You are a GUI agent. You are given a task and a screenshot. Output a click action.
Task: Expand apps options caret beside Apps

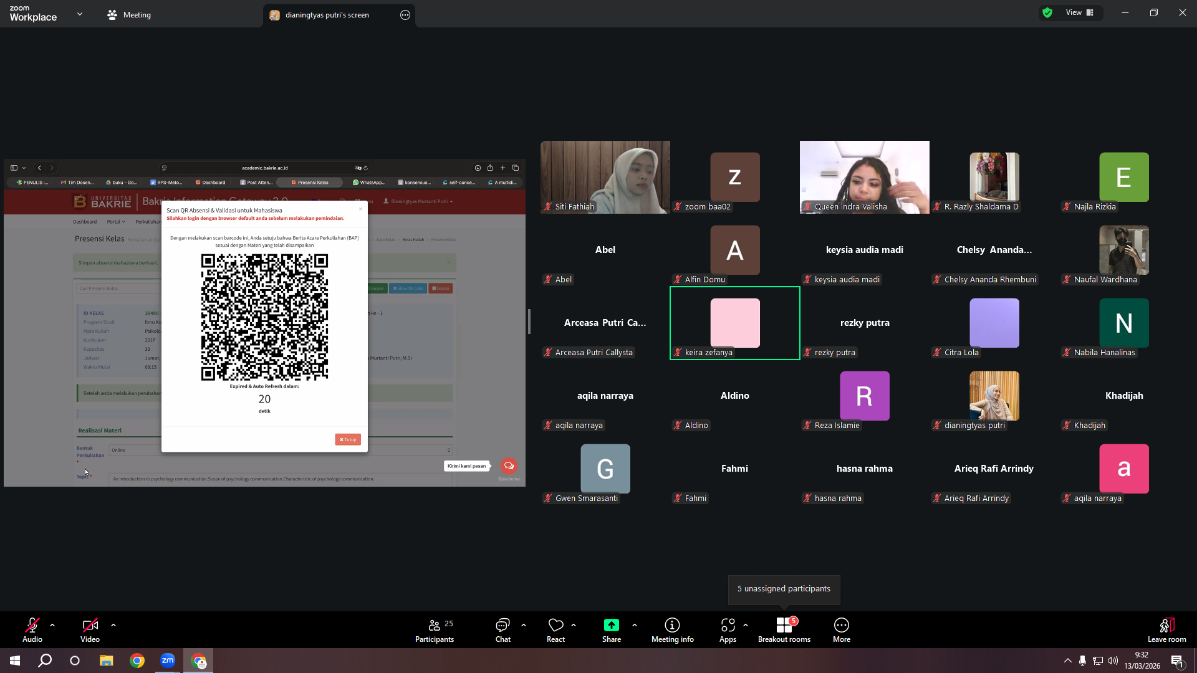tap(746, 625)
